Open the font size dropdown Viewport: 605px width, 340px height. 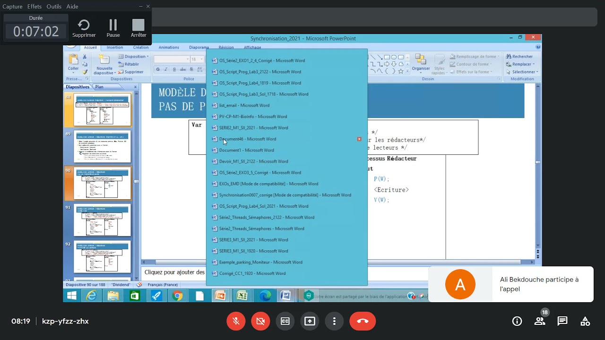[202, 59]
